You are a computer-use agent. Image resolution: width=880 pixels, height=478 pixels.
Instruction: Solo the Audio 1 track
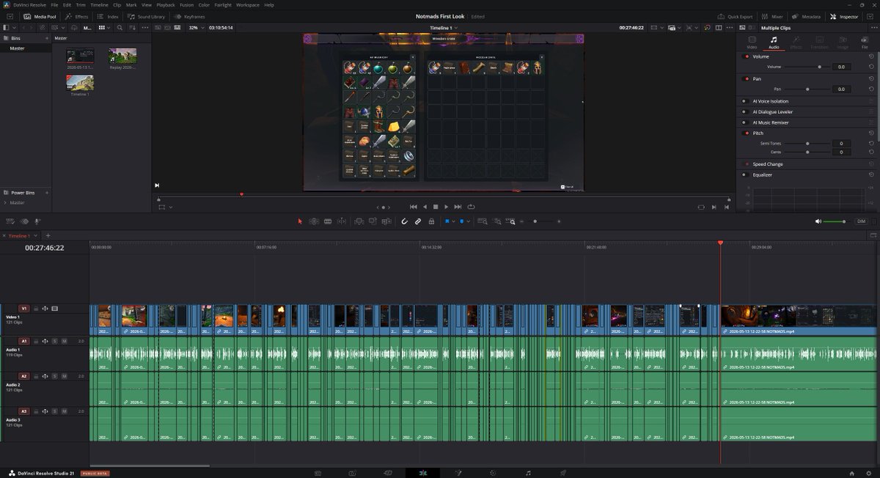54,341
